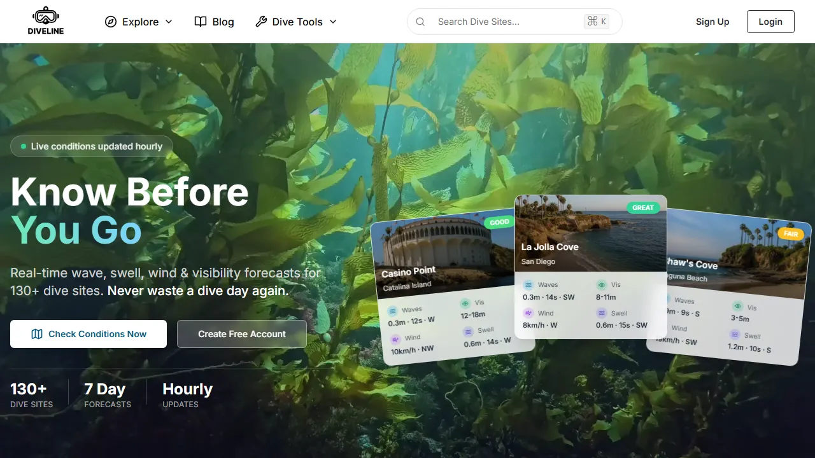Click the Diveline mask logo

[45, 15]
